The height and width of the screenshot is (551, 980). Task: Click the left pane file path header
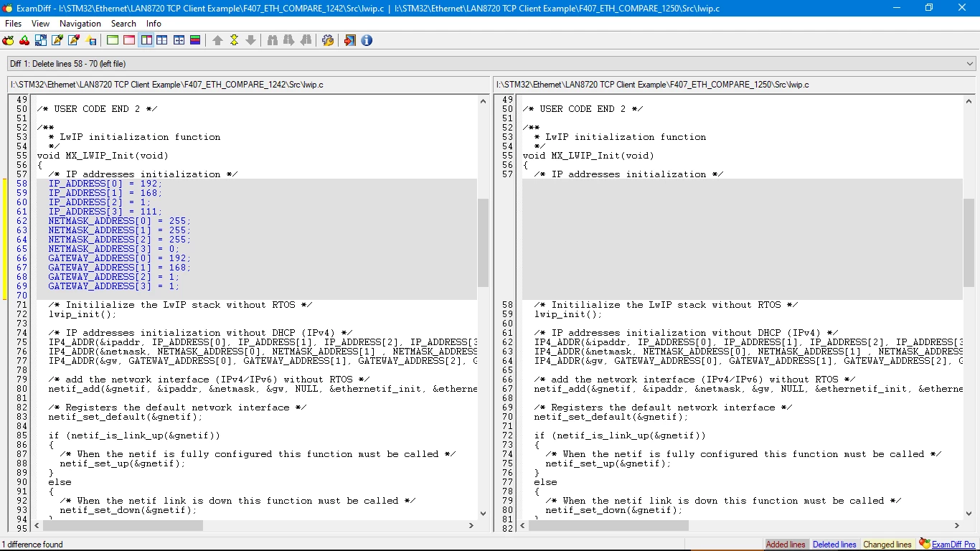click(x=248, y=85)
